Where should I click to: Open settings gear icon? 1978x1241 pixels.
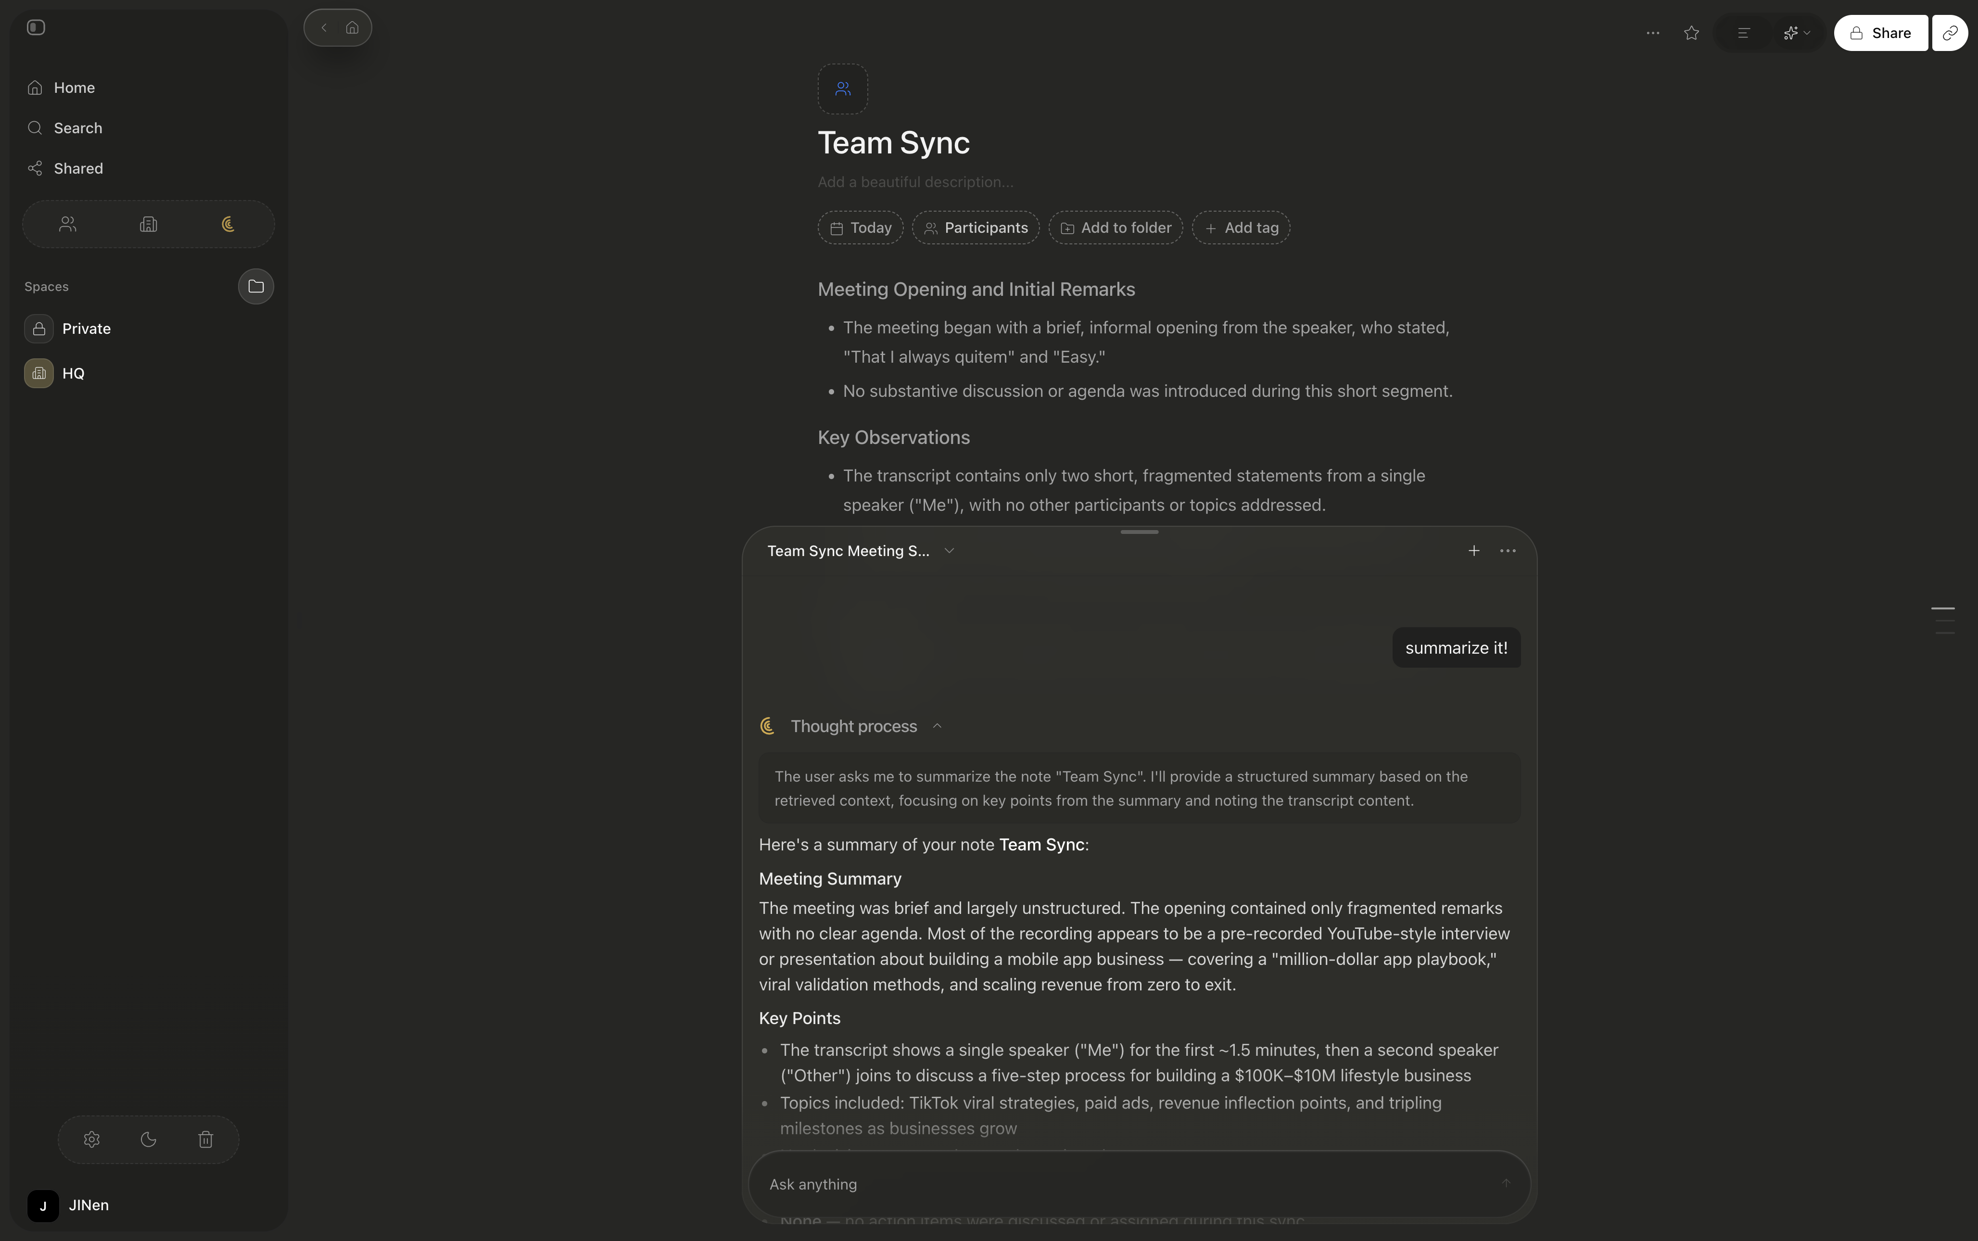pos(92,1139)
